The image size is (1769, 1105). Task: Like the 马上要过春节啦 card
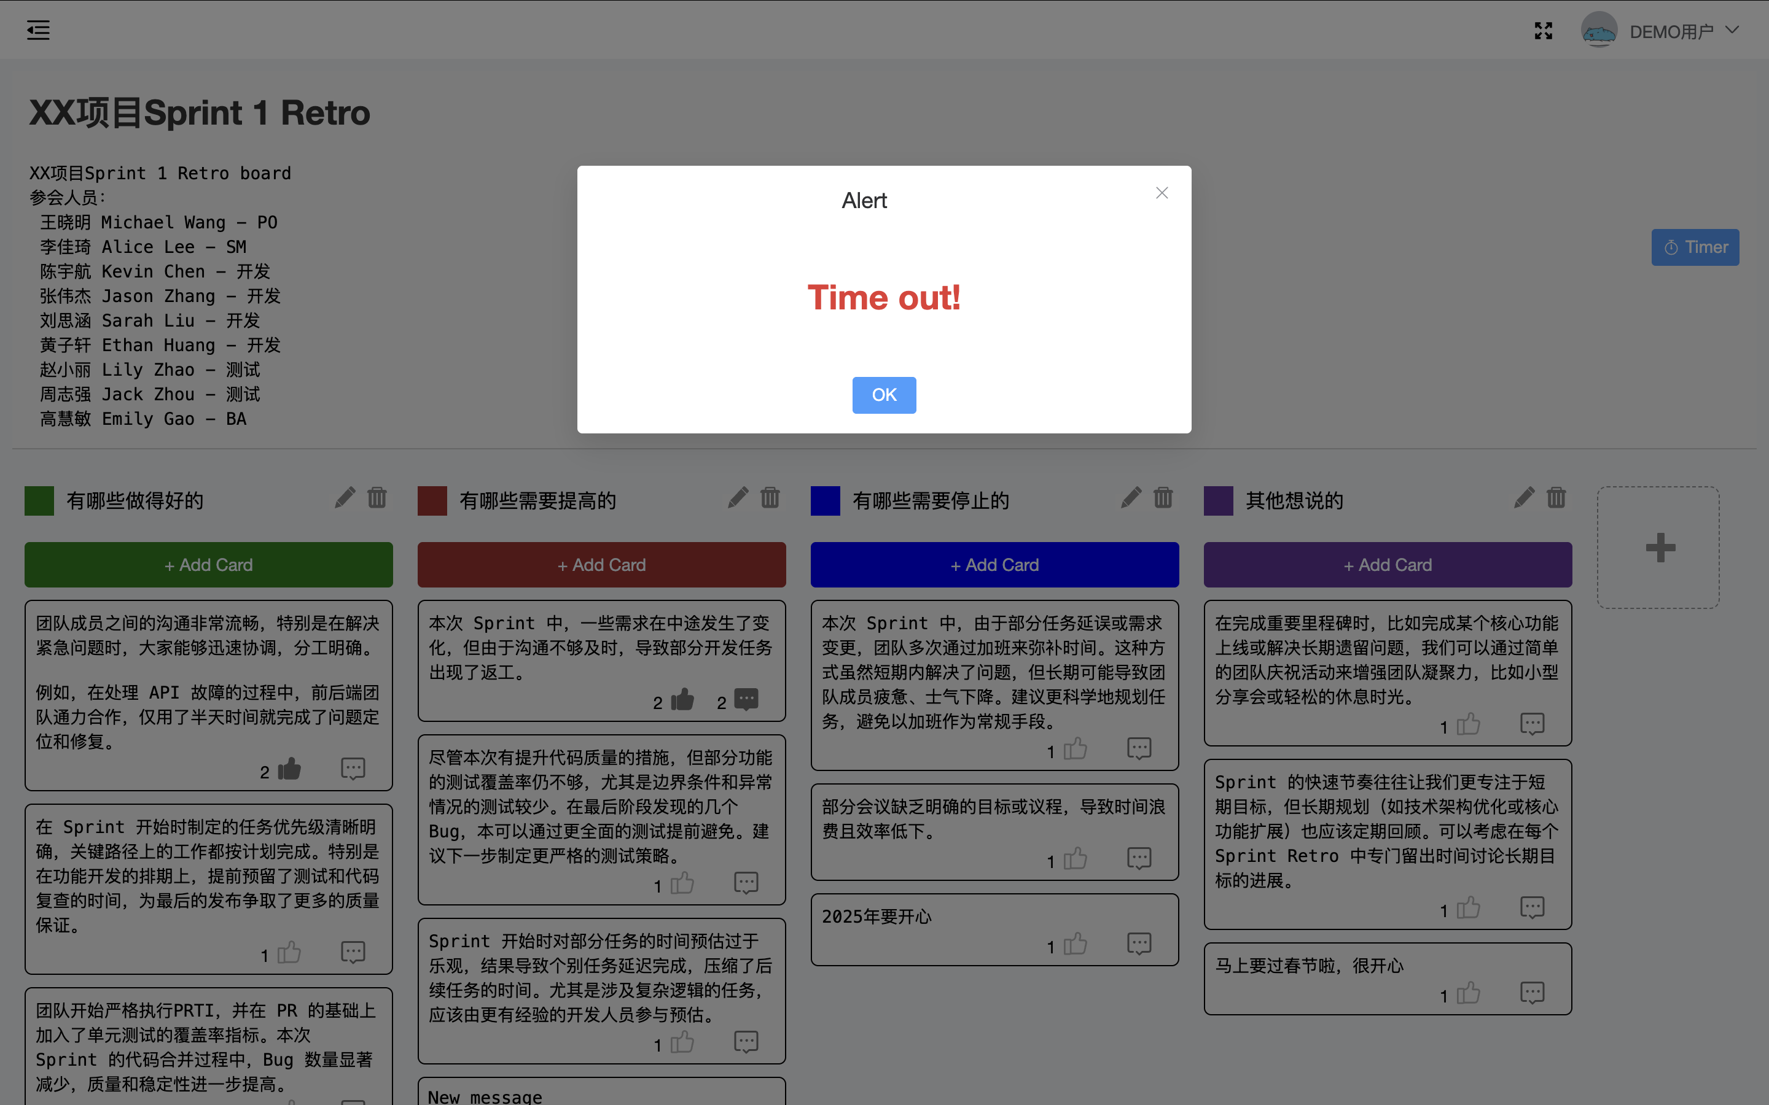pos(1468,993)
